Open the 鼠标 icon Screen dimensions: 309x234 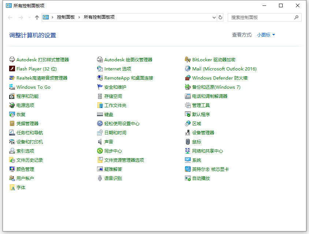point(188,142)
